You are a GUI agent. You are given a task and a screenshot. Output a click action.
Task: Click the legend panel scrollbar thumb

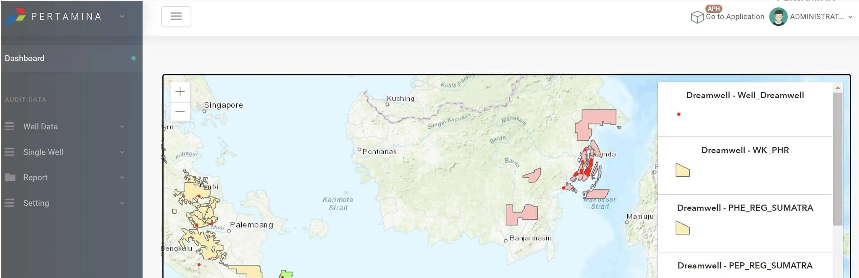click(838, 159)
